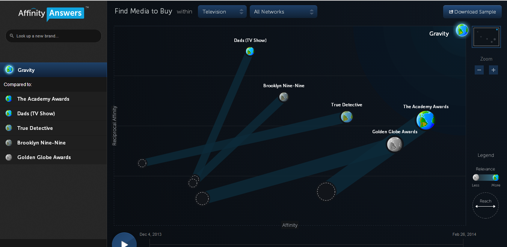Viewport: 507px width, 247px height.
Task: Click the Brooklyn Nine-Nine chart label
Action: point(284,86)
